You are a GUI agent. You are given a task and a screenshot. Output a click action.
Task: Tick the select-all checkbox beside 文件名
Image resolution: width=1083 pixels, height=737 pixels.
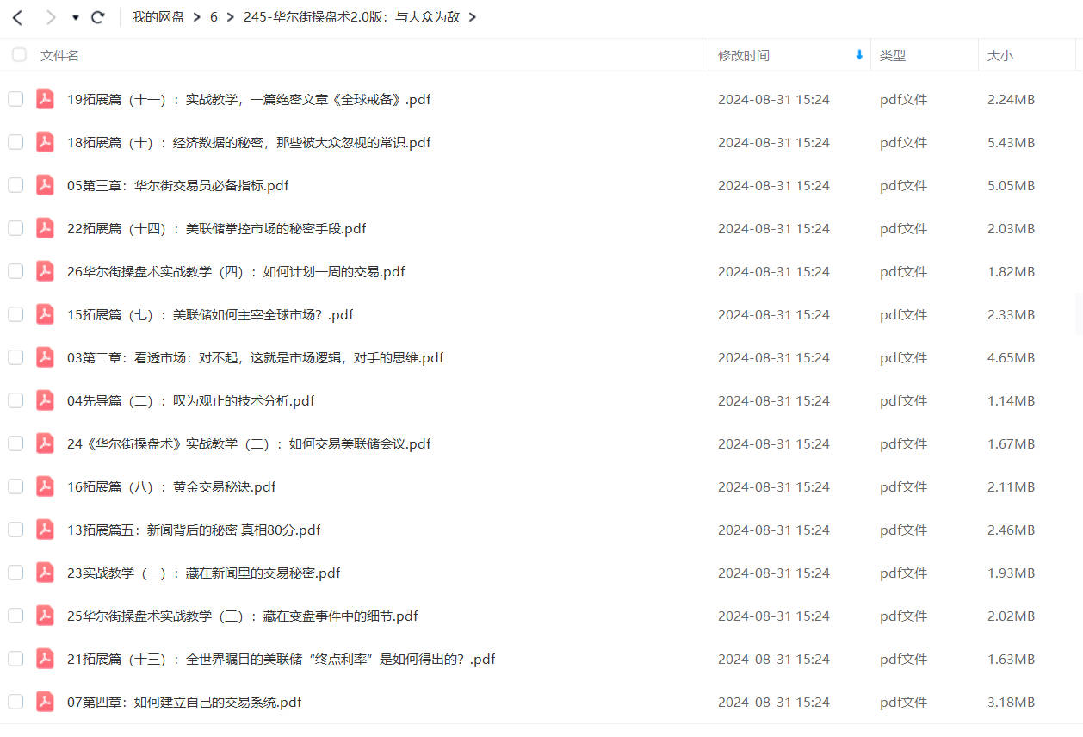tap(19, 55)
